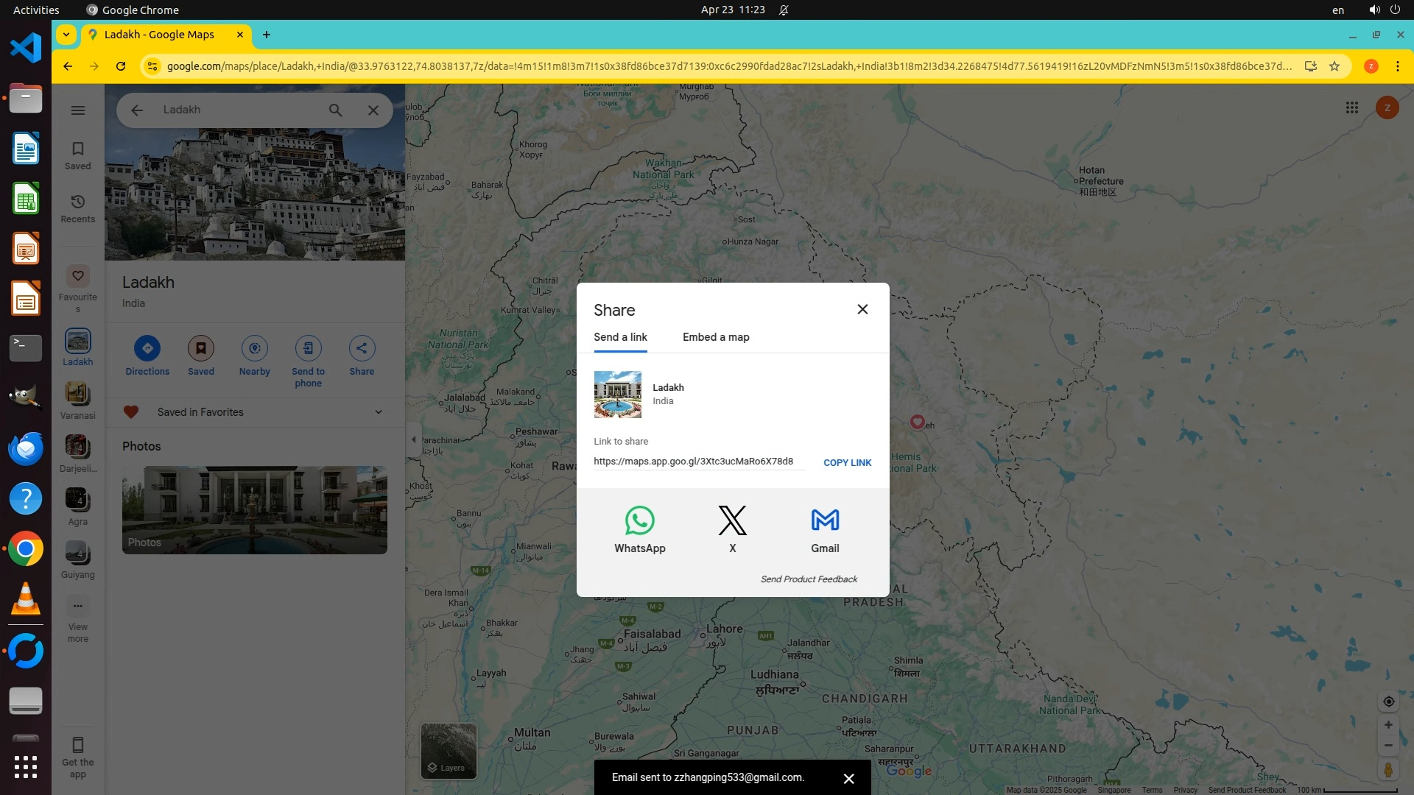Screen dimensions: 1414x795
Task: Click the Pegman Street View icon
Action: click(1388, 769)
